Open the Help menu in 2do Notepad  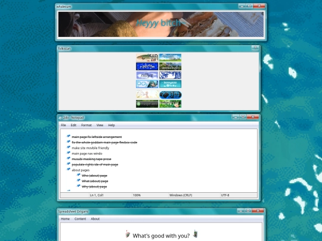click(112, 125)
